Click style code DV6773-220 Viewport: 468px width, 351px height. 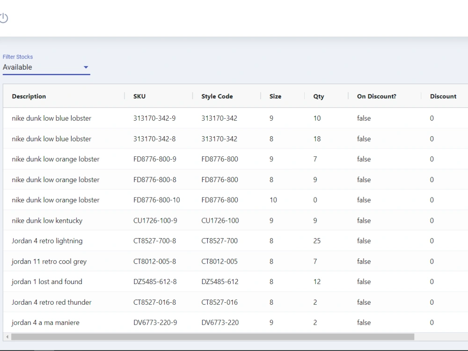220,322
